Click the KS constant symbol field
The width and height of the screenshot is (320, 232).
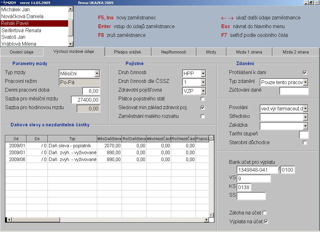pos(244,187)
